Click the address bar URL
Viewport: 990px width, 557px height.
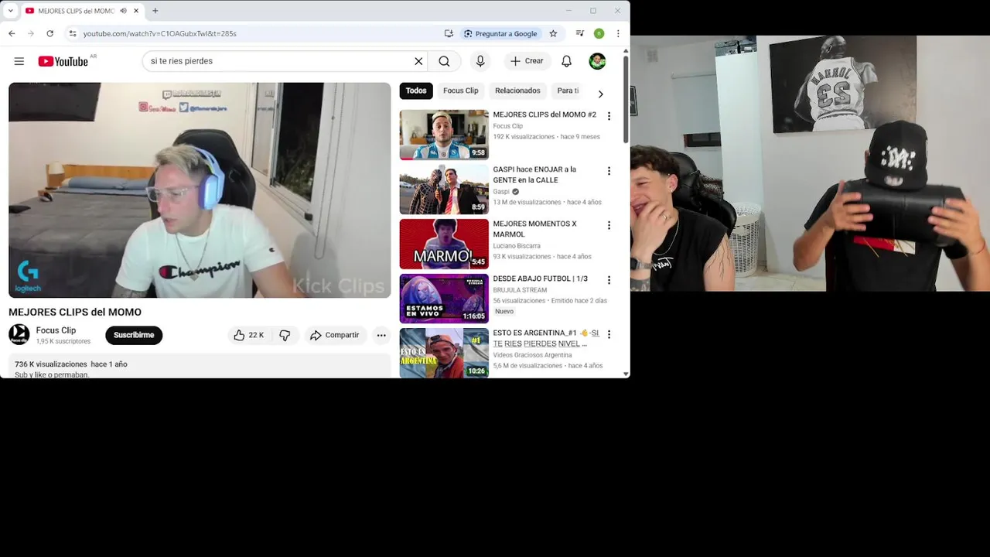click(x=159, y=33)
